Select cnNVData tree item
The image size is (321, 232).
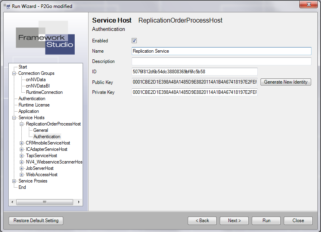click(x=36, y=80)
